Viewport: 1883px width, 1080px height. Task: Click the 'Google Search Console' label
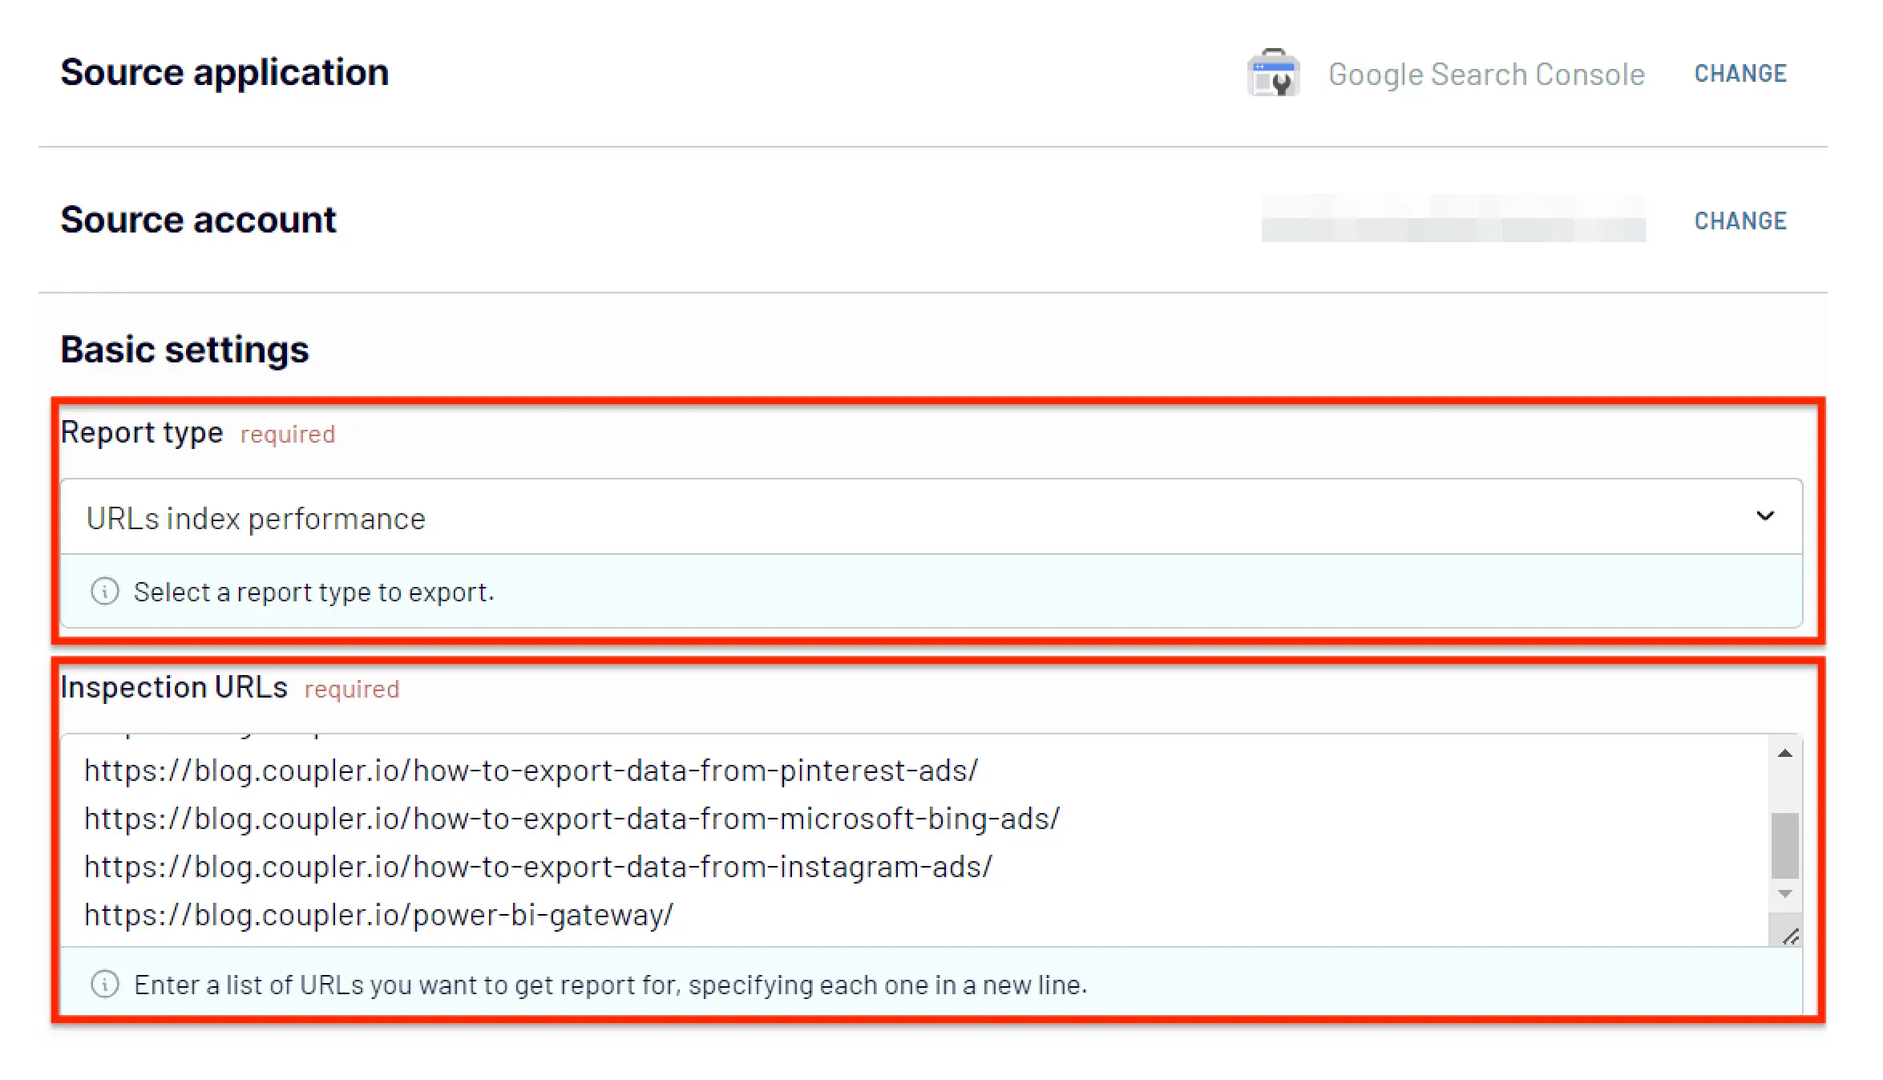(1486, 74)
